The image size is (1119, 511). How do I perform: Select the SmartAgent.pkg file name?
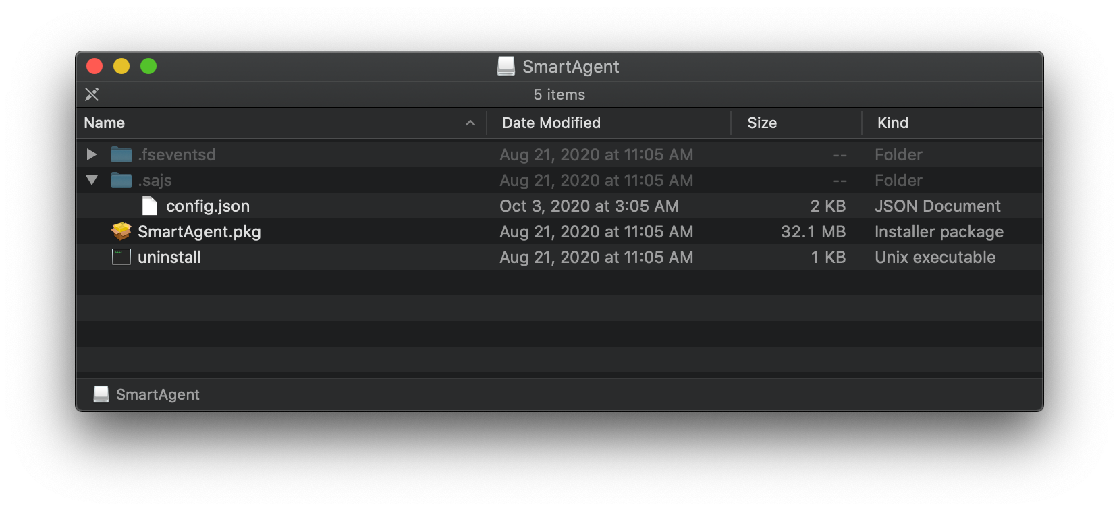(x=199, y=232)
